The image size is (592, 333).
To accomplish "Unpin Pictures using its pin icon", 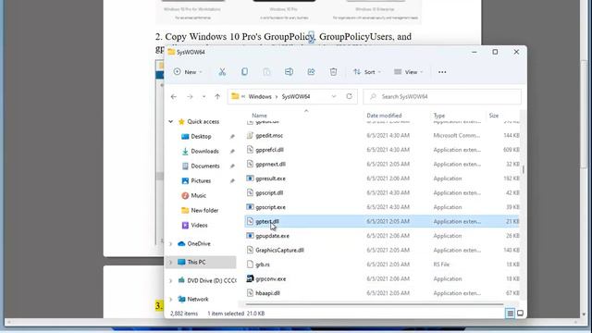I will click(x=232, y=181).
